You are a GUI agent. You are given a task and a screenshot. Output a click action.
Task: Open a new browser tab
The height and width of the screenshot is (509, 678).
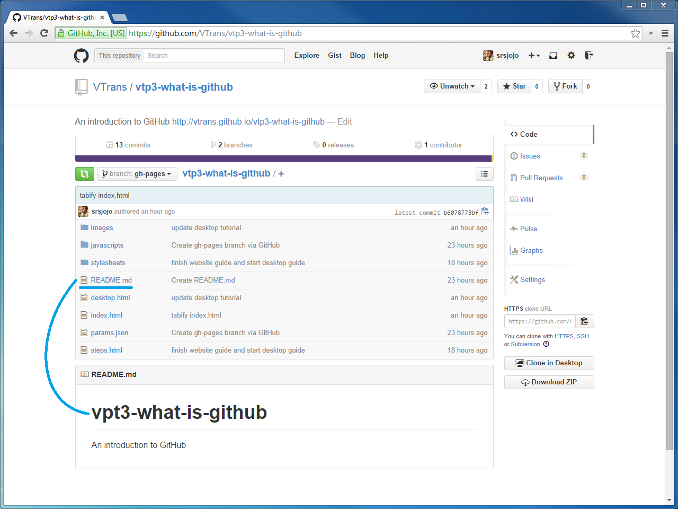[120, 17]
